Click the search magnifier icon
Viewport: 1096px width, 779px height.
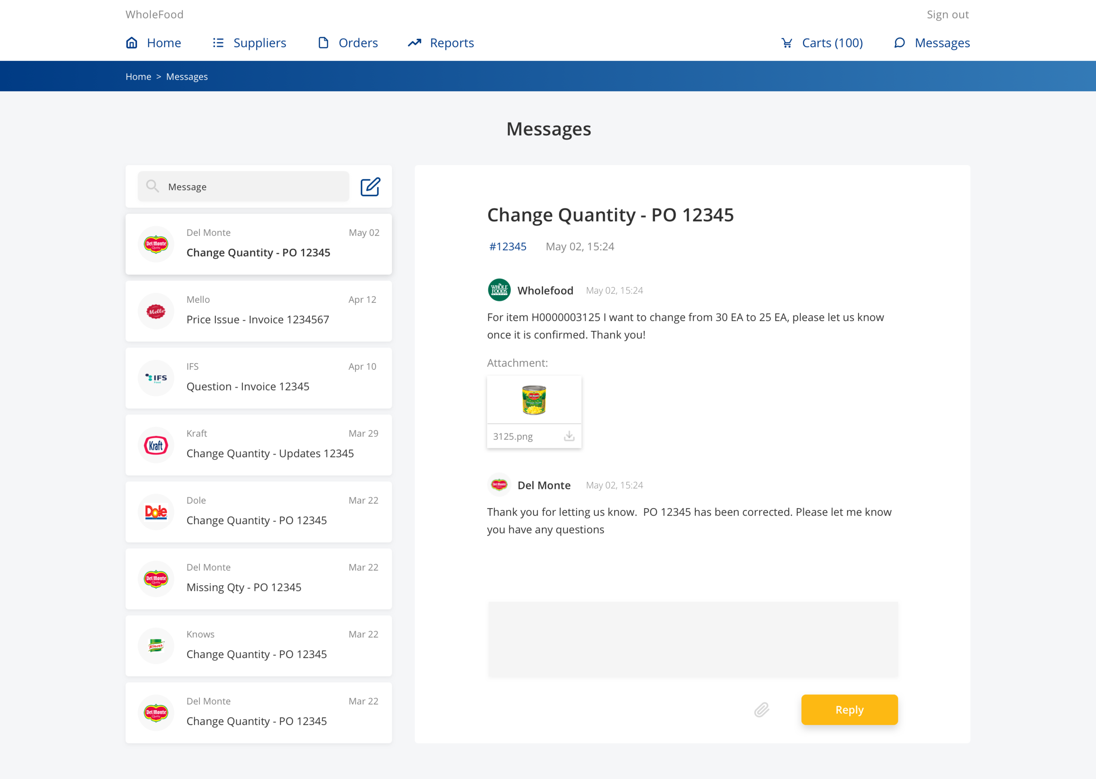pos(153,186)
